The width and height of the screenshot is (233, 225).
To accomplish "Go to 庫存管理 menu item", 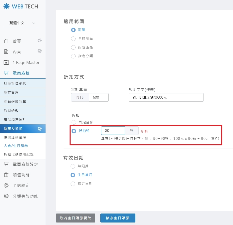I will [x=11, y=92].
